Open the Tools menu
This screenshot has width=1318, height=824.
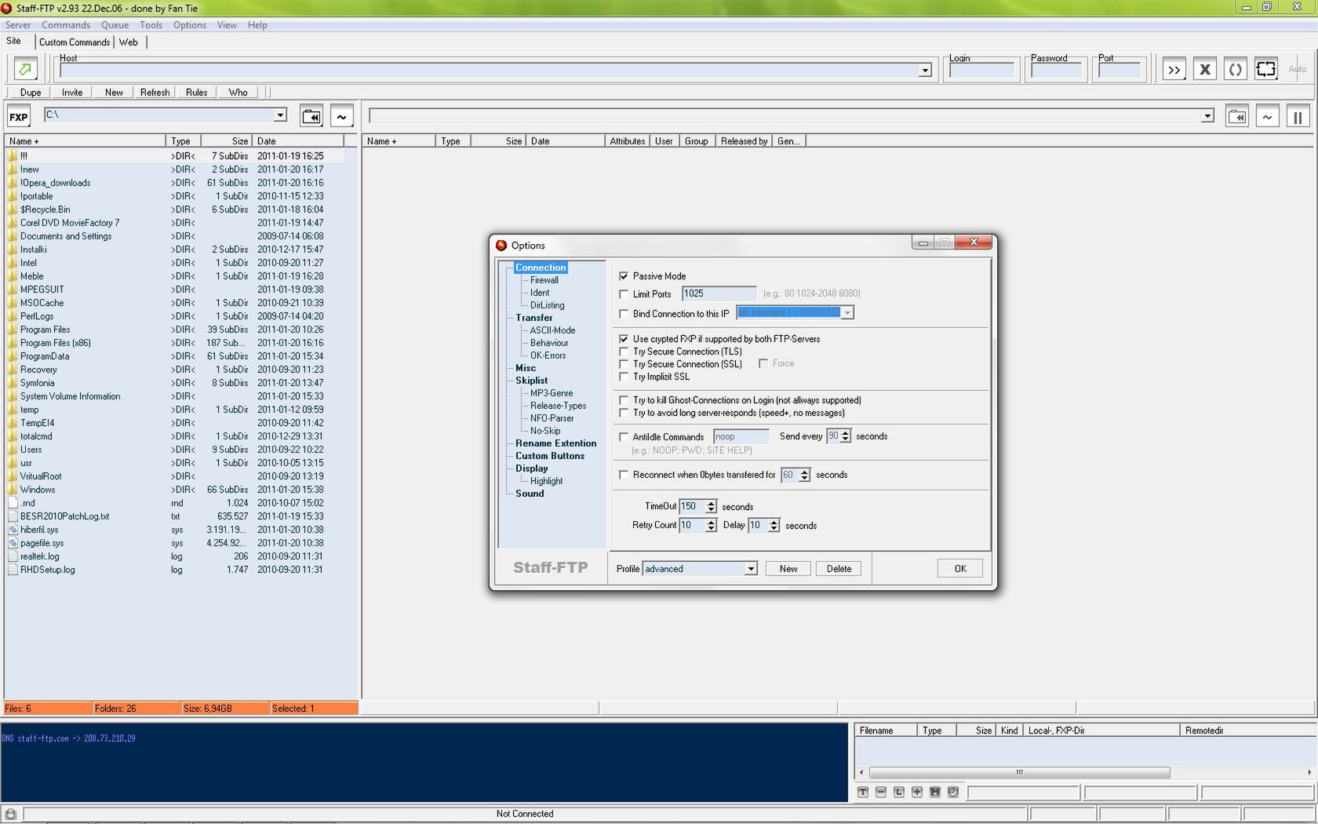tap(151, 25)
